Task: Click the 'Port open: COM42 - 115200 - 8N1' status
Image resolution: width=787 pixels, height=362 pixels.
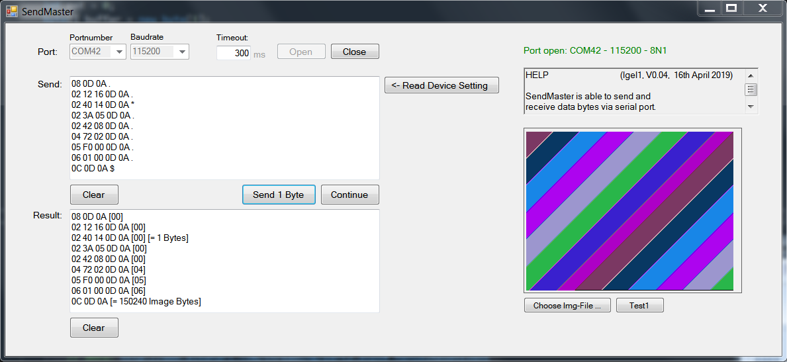Action: coord(595,51)
